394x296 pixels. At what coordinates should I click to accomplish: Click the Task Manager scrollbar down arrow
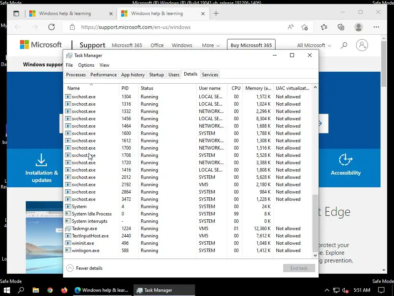click(x=316, y=255)
